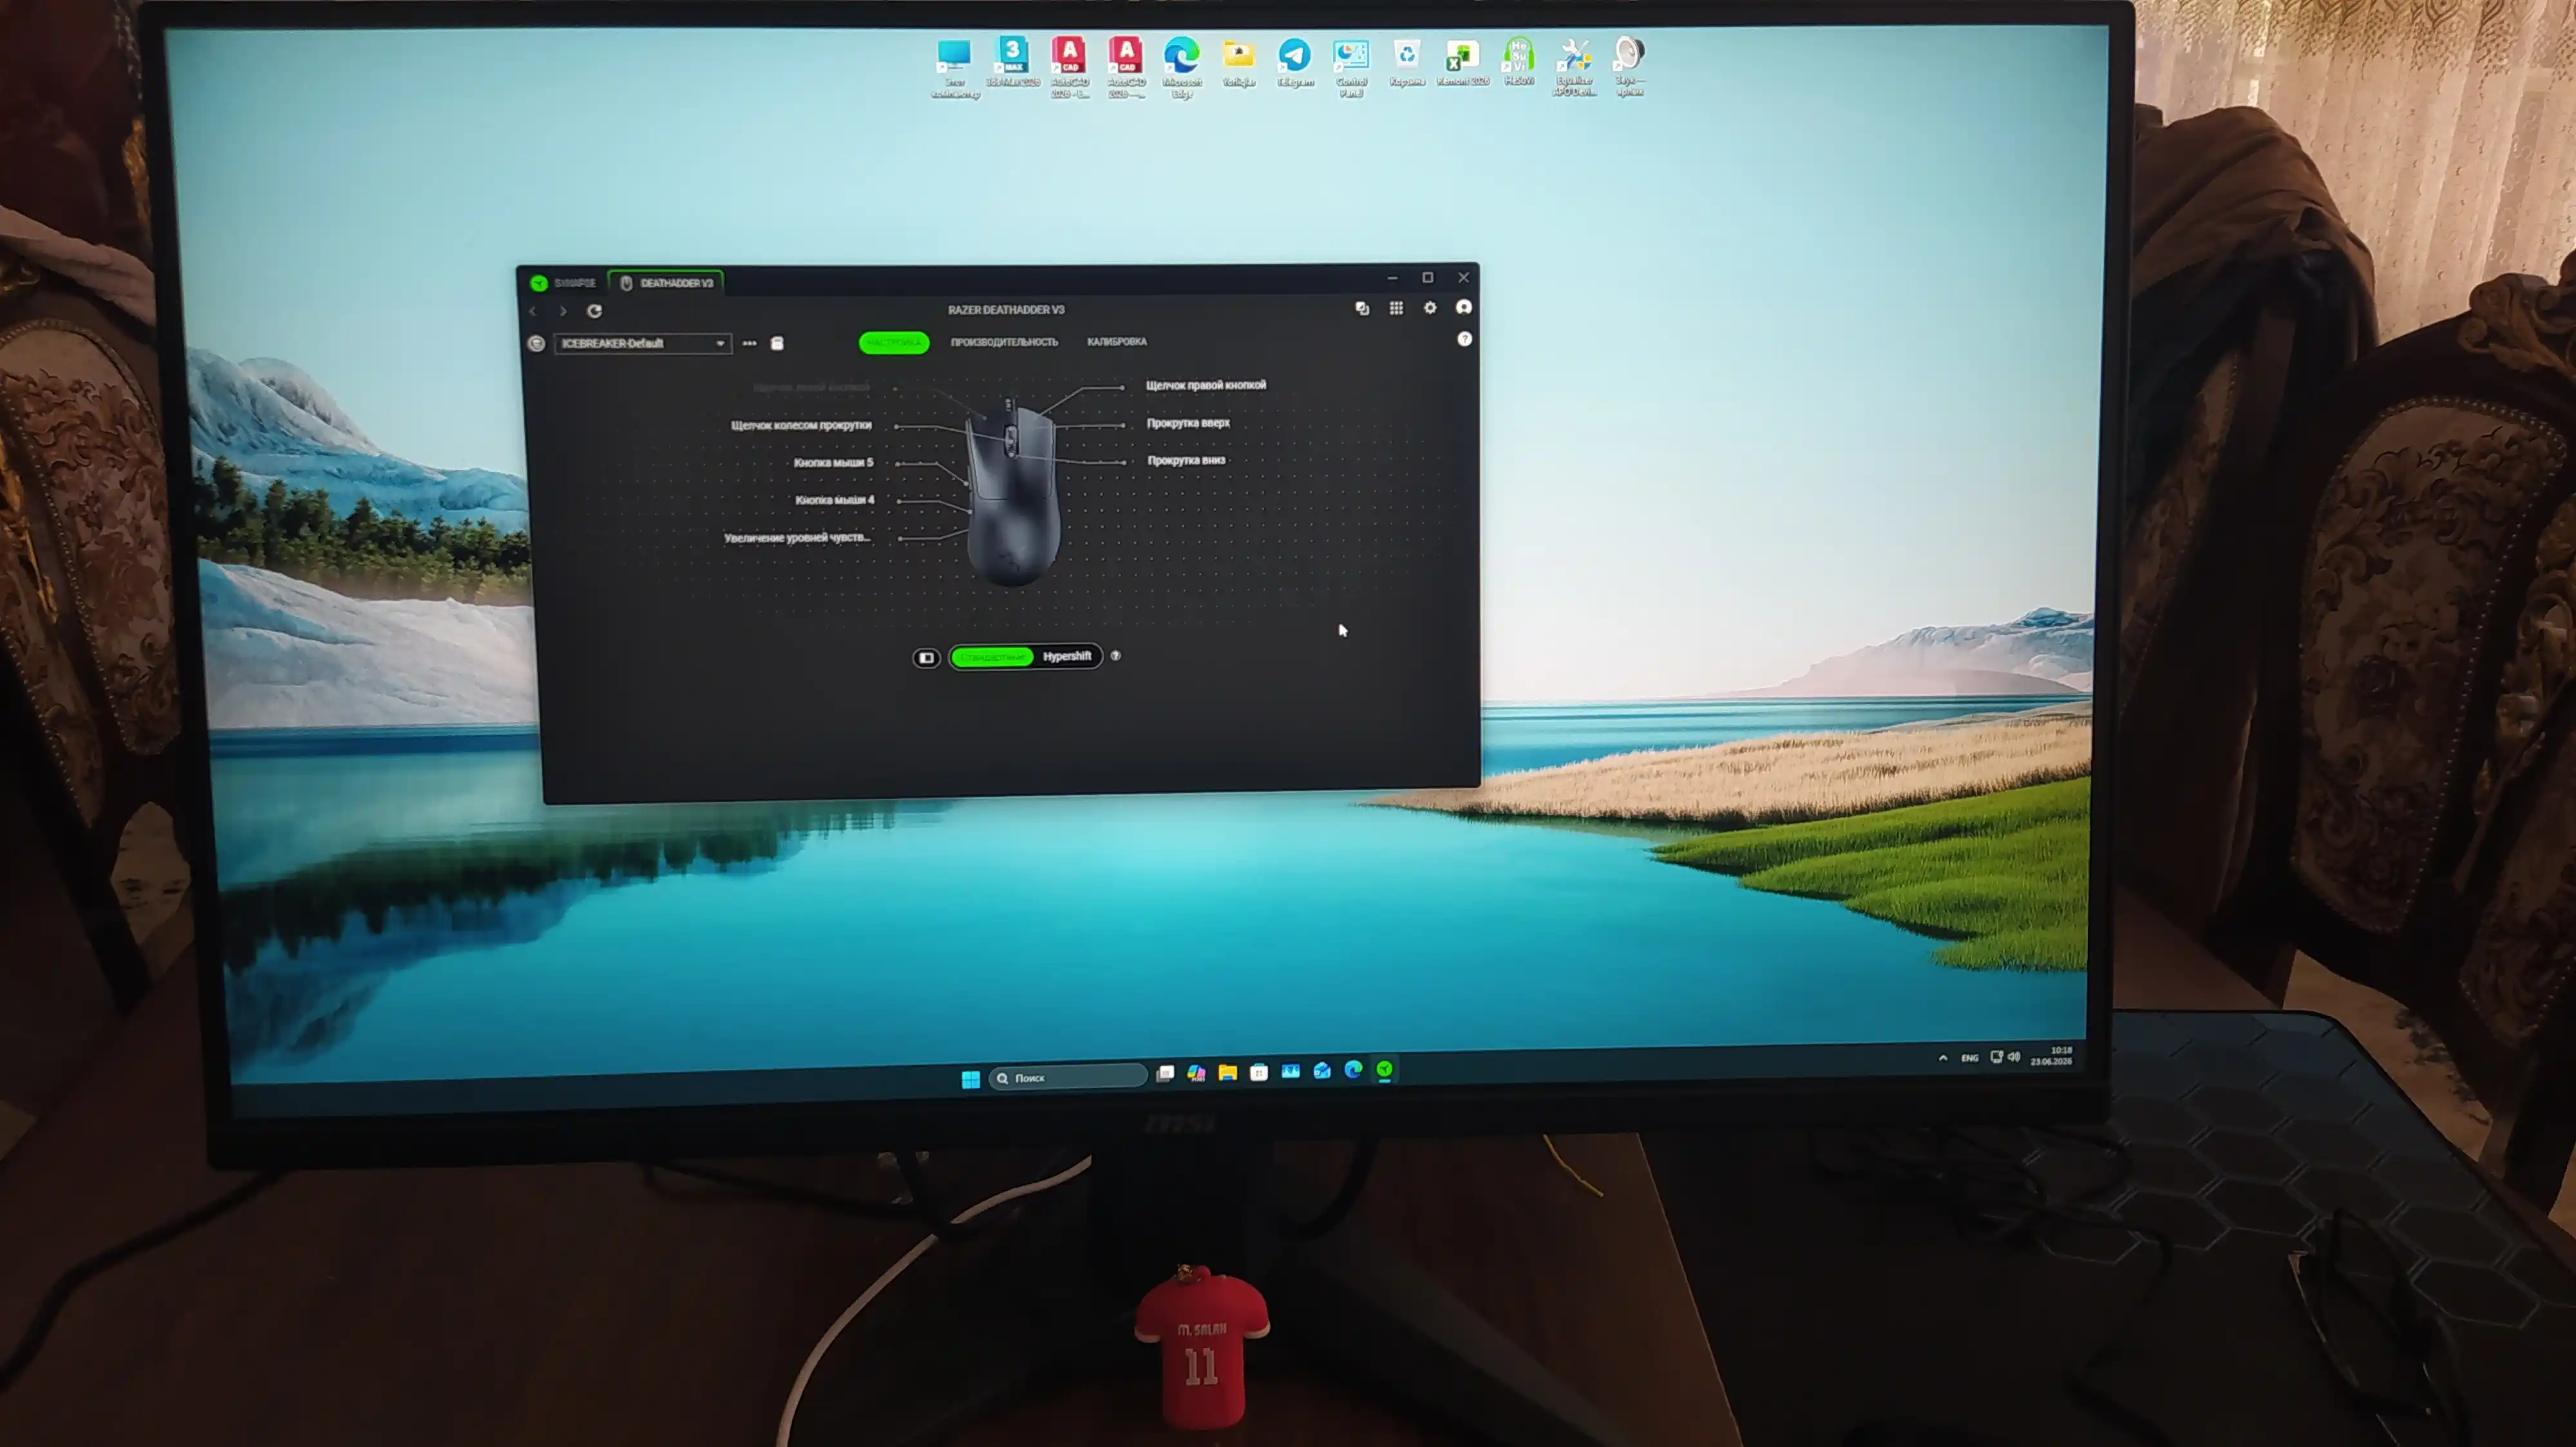Open 3ds Max 2026 desktop shortcut

click(1012, 62)
